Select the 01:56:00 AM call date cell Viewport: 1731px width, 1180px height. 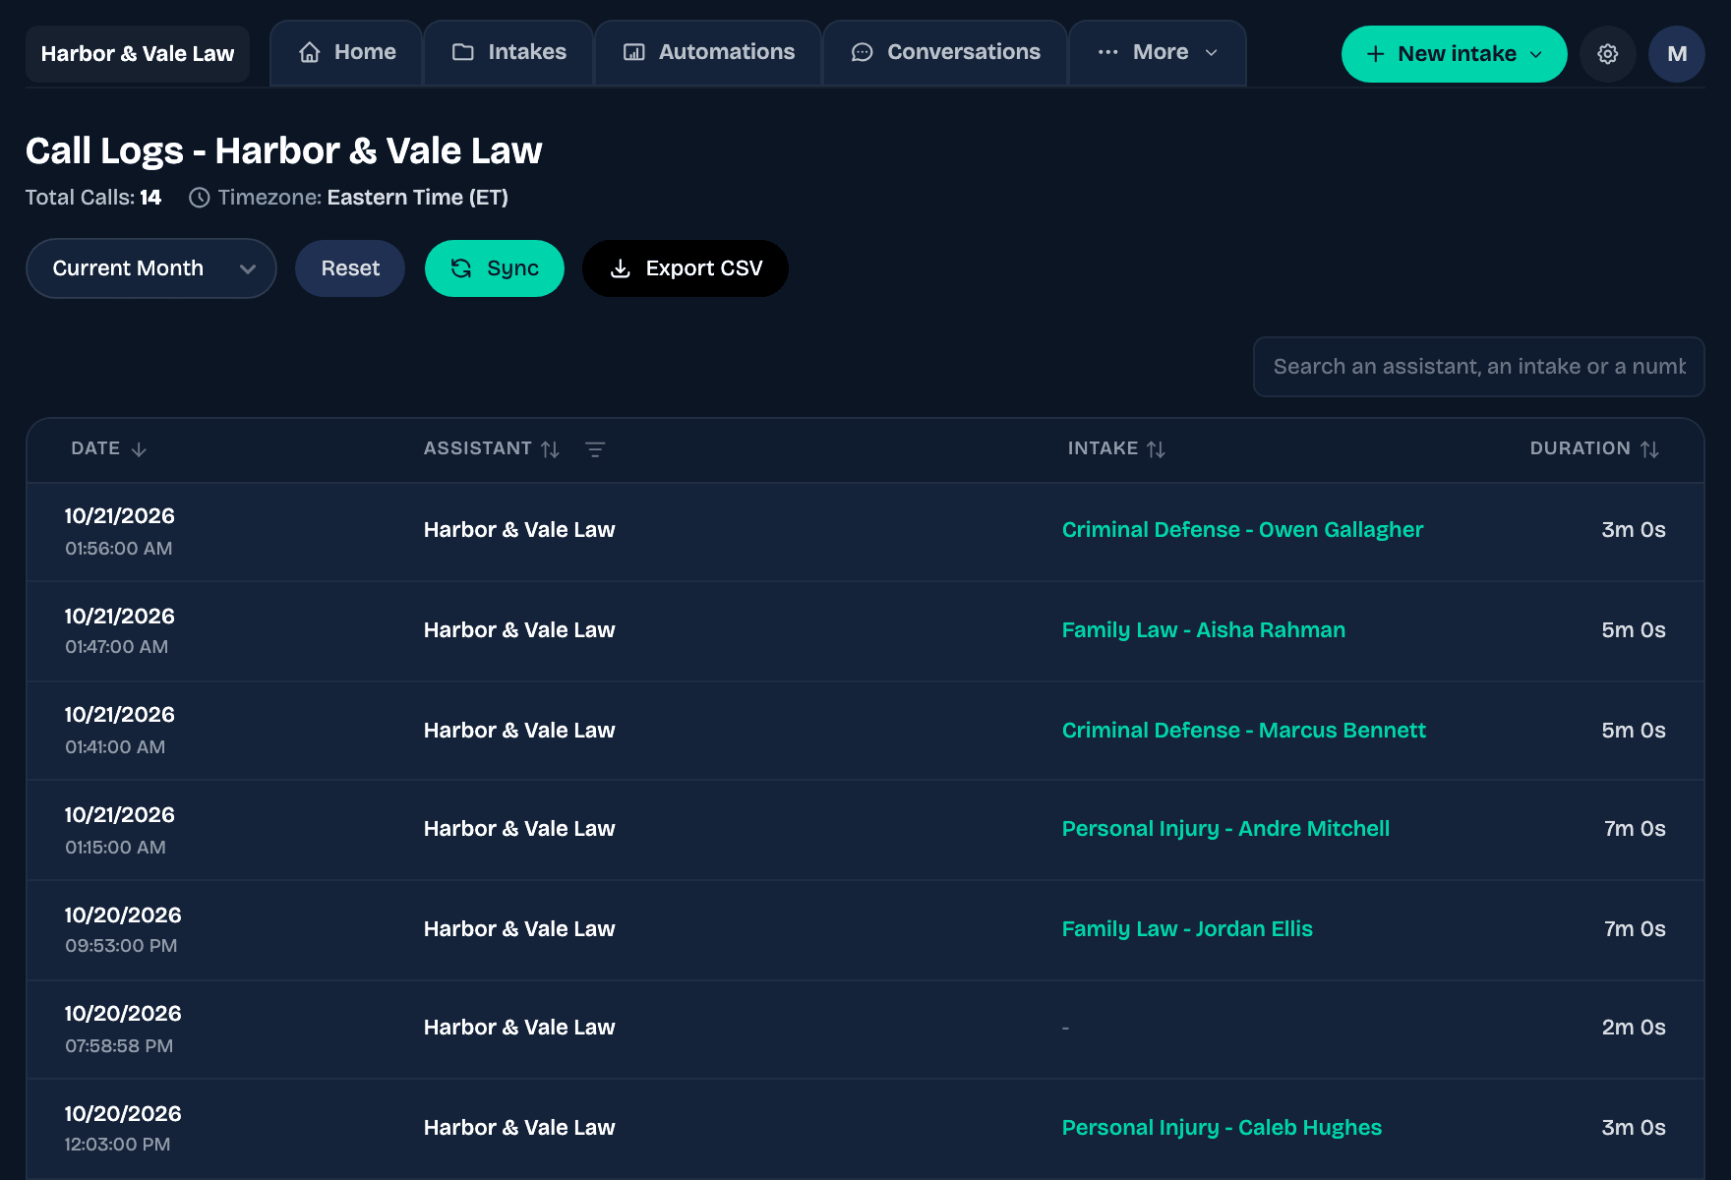tap(119, 532)
